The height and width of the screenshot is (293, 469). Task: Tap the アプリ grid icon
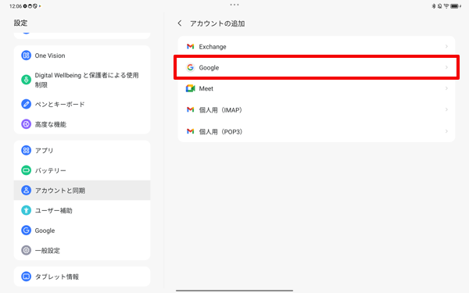pyautogui.click(x=26, y=150)
